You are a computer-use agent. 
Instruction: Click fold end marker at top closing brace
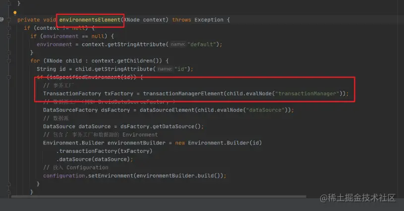pyautogui.click(x=9, y=3)
